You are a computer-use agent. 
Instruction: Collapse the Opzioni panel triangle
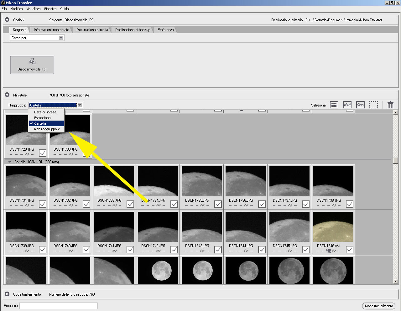(7, 20)
